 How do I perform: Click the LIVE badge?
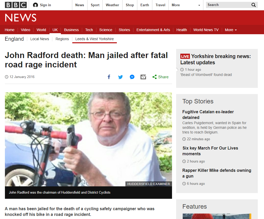tap(185, 56)
